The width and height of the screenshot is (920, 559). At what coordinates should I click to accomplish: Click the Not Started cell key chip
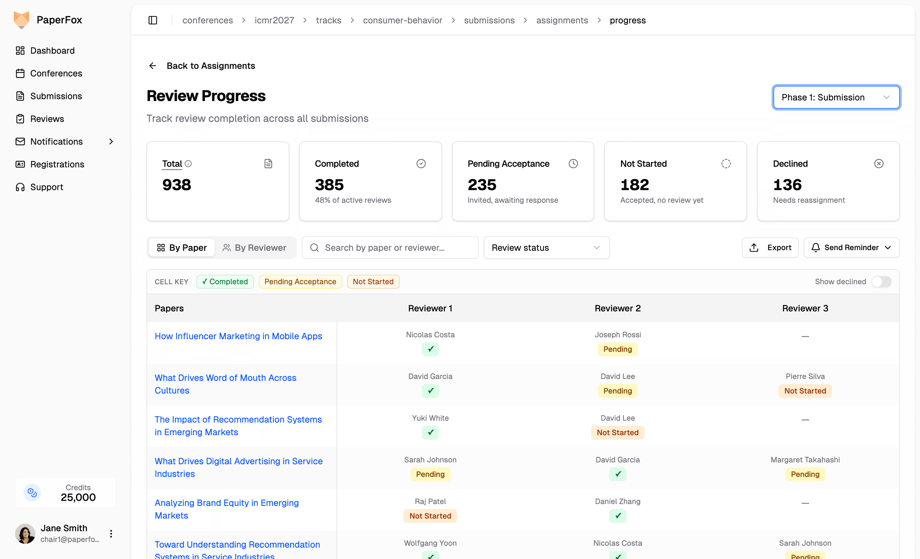(x=373, y=282)
